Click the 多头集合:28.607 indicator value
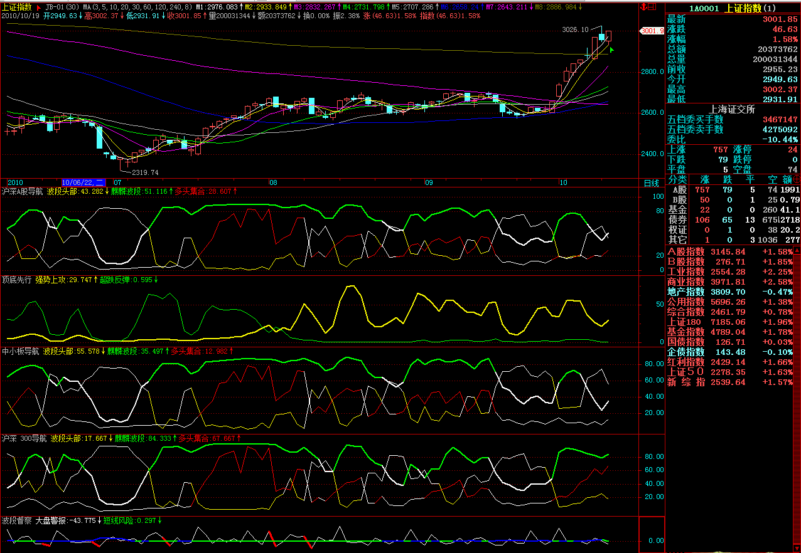The image size is (801, 553). click(x=203, y=192)
